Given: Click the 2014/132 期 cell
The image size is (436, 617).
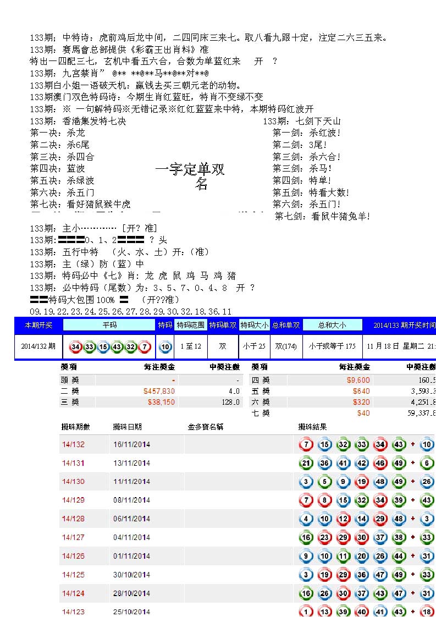Looking at the screenshot, I should (38, 346).
